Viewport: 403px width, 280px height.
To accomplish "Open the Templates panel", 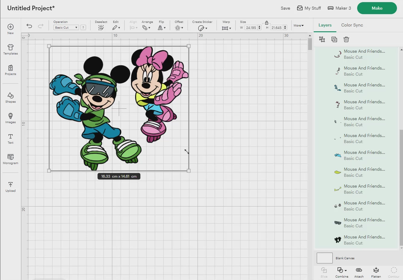I will click(x=11, y=49).
